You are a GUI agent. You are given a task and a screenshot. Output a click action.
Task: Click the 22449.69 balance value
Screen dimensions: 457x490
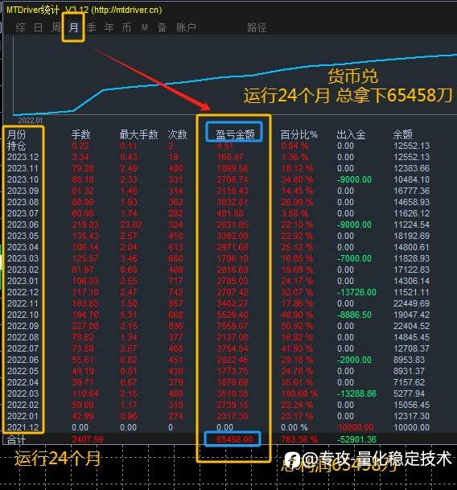411,303
